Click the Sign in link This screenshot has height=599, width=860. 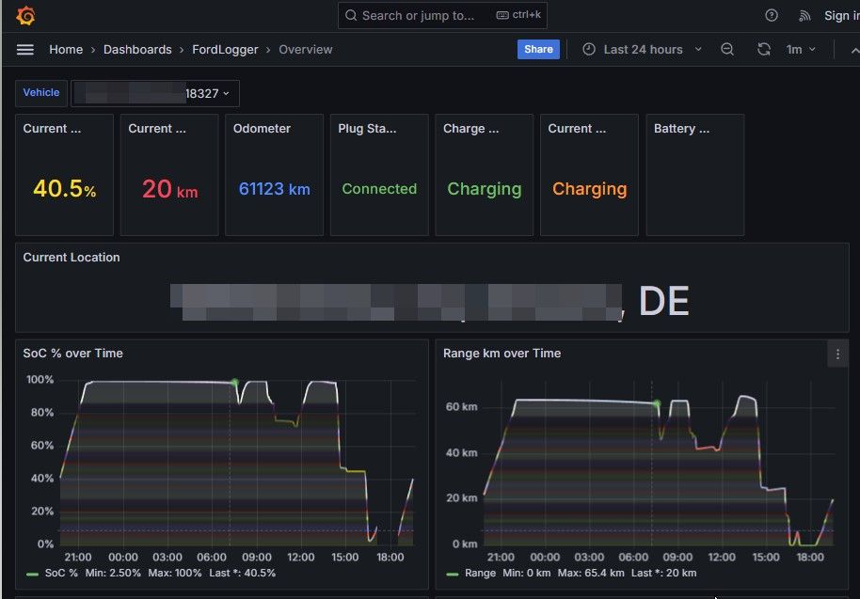click(841, 16)
